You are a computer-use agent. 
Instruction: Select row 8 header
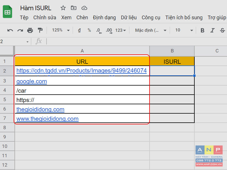[7, 127]
